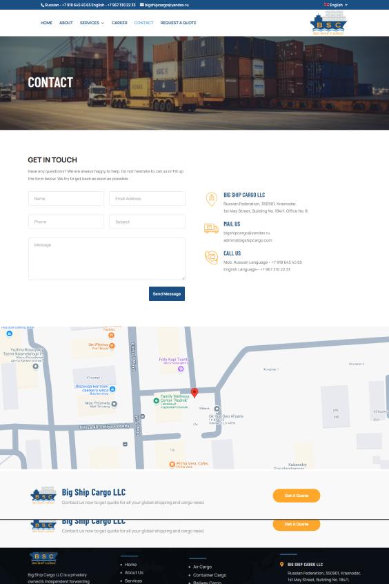The height and width of the screenshot is (584, 389).
Task: Click the phone icon in the top bar
Action: pyautogui.click(x=42, y=6)
